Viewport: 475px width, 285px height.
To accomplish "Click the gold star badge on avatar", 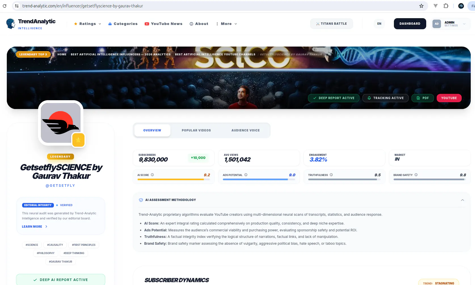I will (78, 140).
